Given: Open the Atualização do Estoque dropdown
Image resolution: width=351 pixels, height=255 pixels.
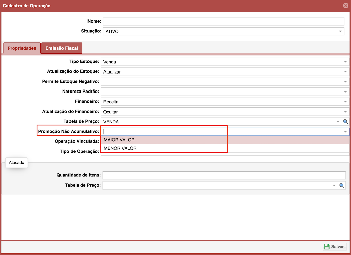Looking at the screenshot, I should coord(345,72).
